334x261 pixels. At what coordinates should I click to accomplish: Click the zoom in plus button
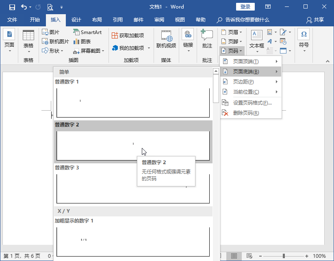click(x=307, y=256)
